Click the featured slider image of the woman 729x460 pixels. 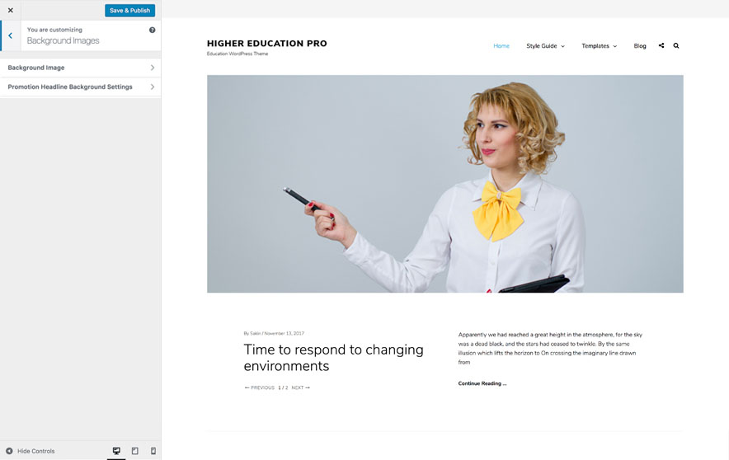tap(445, 184)
